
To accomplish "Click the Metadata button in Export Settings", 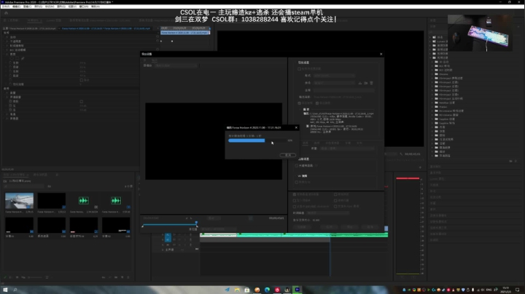I will [x=302, y=227].
